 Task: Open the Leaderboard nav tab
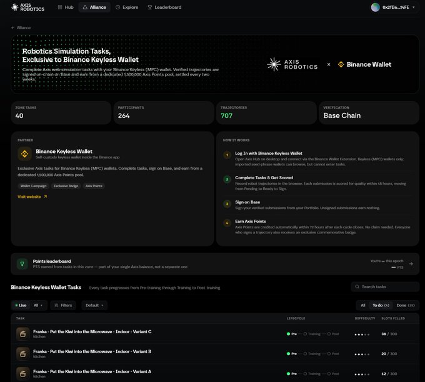(x=164, y=7)
